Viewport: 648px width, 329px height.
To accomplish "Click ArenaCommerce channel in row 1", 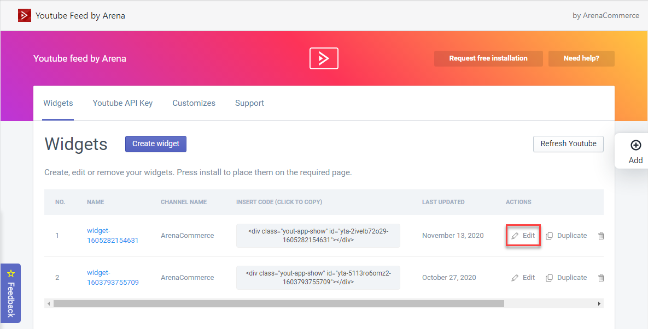I will 187,236.
